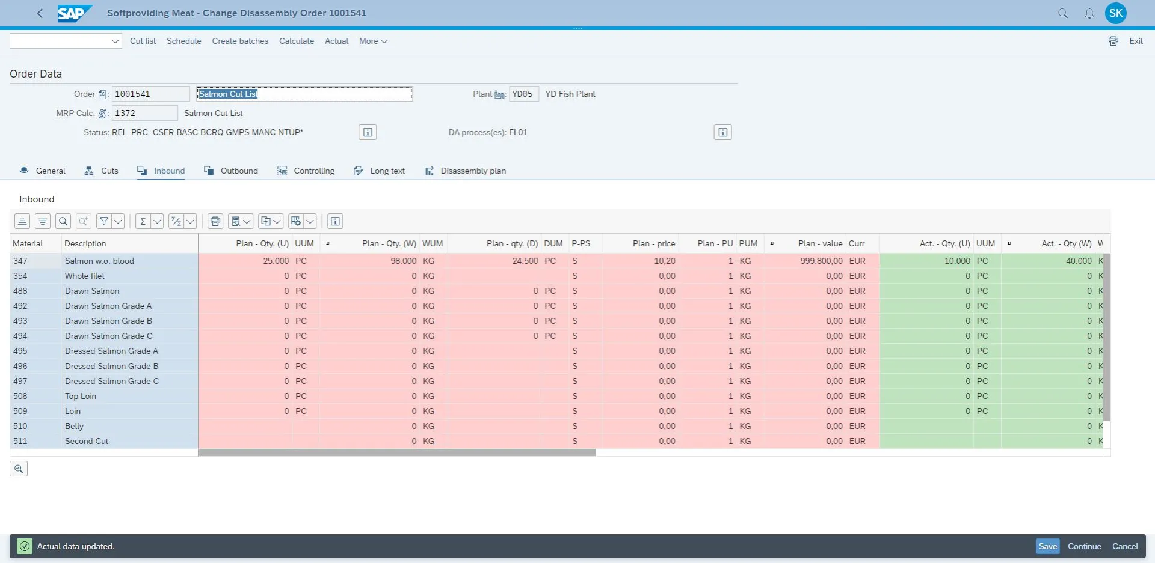The width and height of the screenshot is (1155, 563).
Task: Click the print icon next to Exit
Action: tap(1113, 41)
